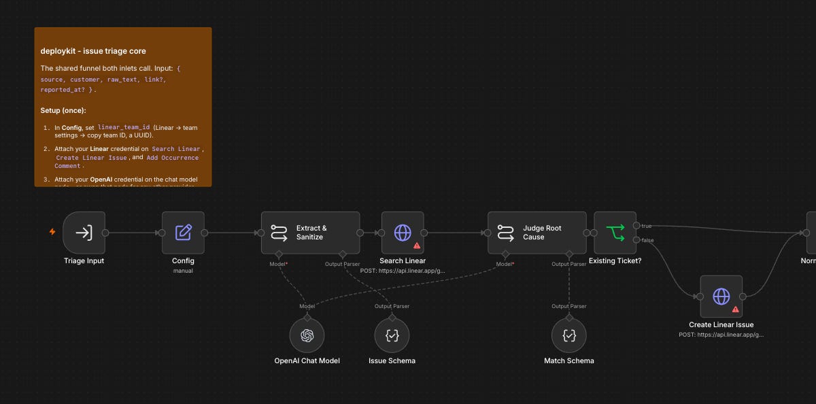Click the output connector of Create Linear Issue
The height and width of the screenshot is (404, 816).
pos(743,297)
